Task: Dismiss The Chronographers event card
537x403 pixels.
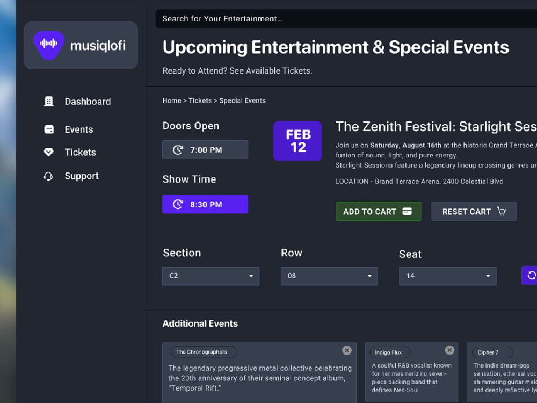Action: (x=346, y=350)
